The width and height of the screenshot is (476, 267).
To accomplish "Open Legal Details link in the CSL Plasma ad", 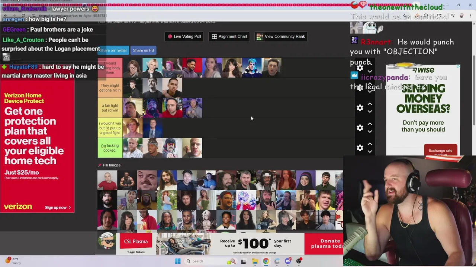I will pyautogui.click(x=136, y=252).
